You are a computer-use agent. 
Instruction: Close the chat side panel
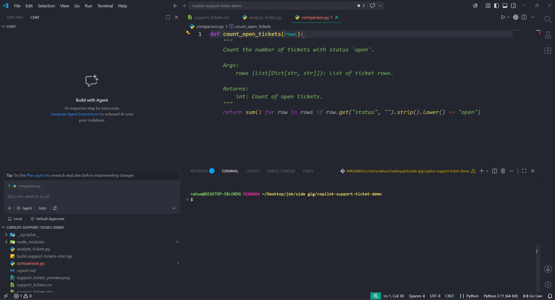point(176,17)
